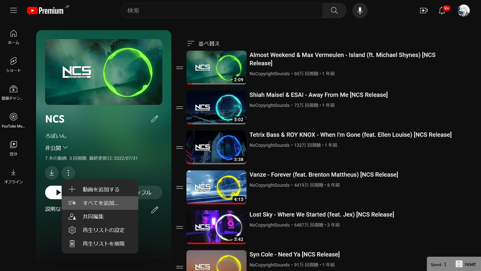Open 並べ替え sort dropdown
This screenshot has width=481, height=271.
(203, 44)
